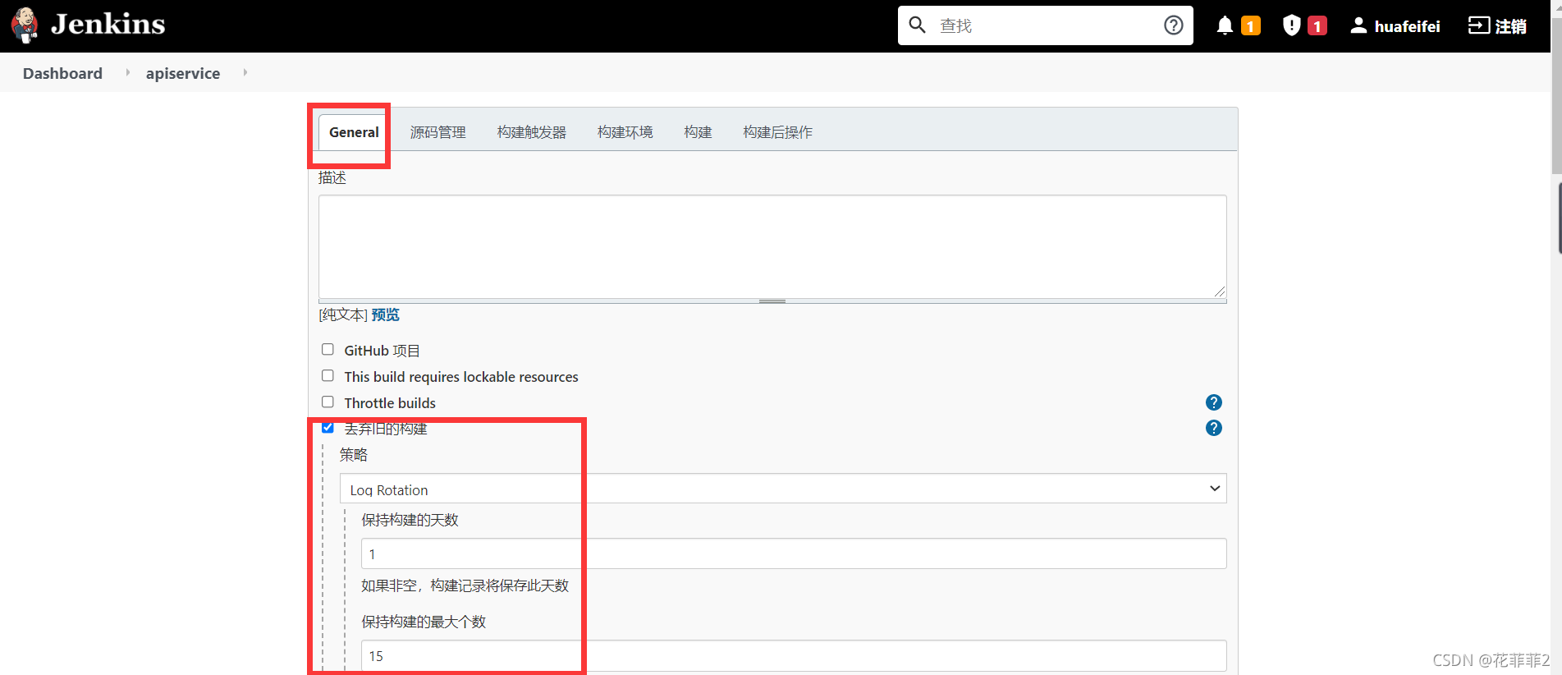Click the 保持构建的天数 field with 1
The width and height of the screenshot is (1562, 675).
click(x=794, y=553)
